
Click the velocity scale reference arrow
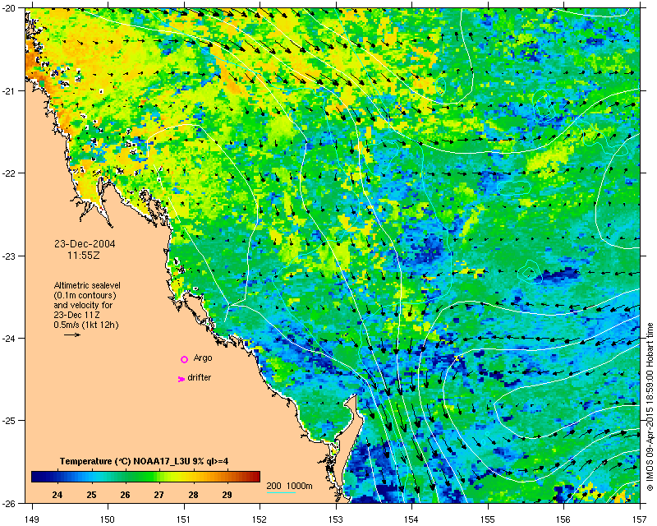click(72, 335)
